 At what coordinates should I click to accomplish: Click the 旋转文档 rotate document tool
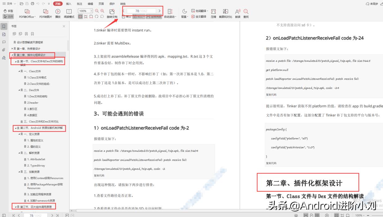(112, 14)
